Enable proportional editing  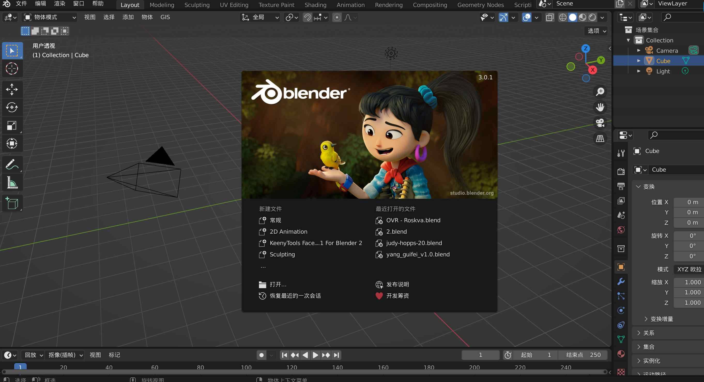337,17
